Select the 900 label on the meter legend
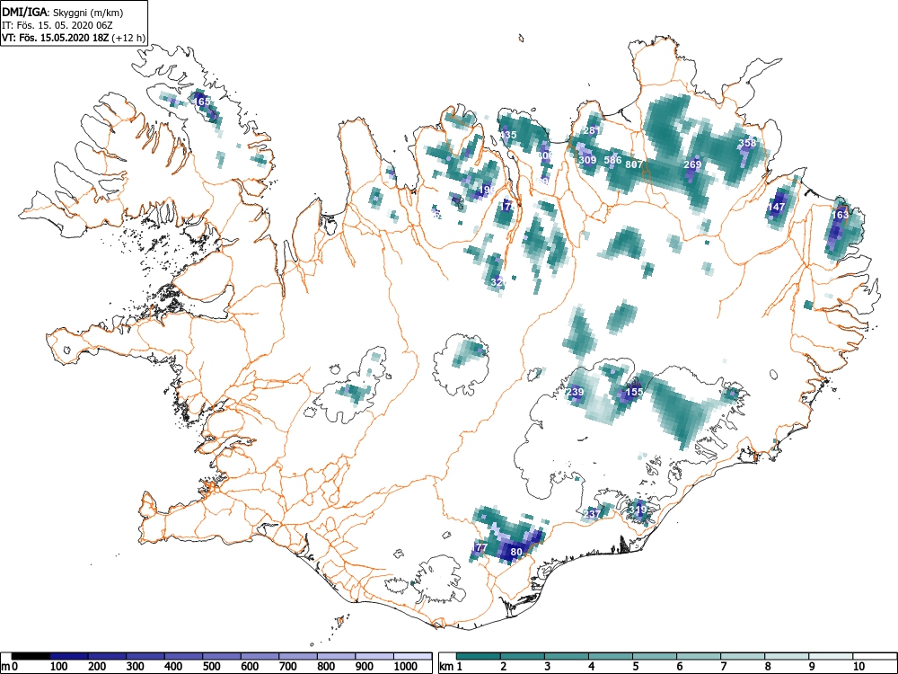Viewport: 898px width, 674px height. pyautogui.click(x=365, y=667)
